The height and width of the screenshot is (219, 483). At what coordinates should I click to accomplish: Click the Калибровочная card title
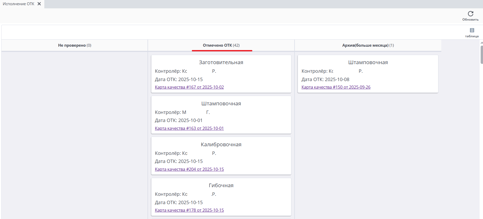pos(221,145)
